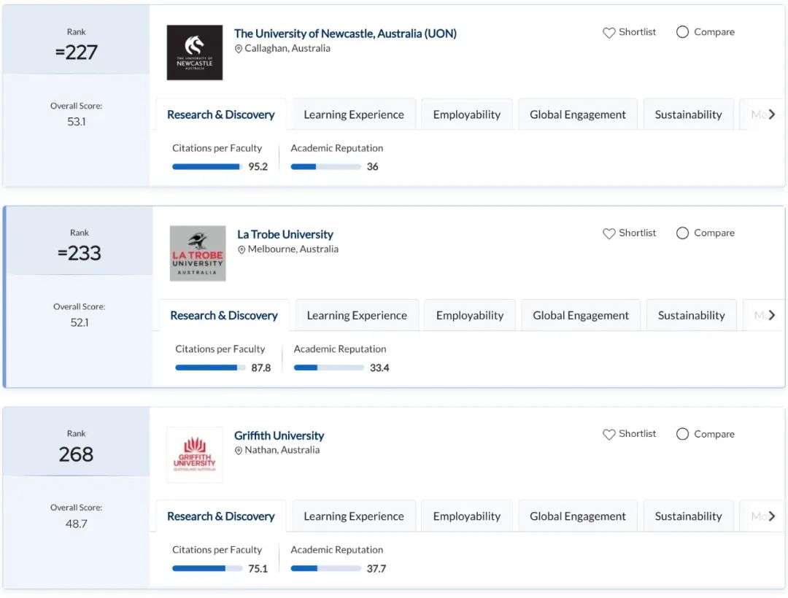This screenshot has width=788, height=598.
Task: Select Sustainability tab in Griffith card
Action: [688, 516]
